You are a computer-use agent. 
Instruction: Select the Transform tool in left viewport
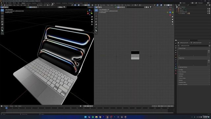[x=2, y=24]
